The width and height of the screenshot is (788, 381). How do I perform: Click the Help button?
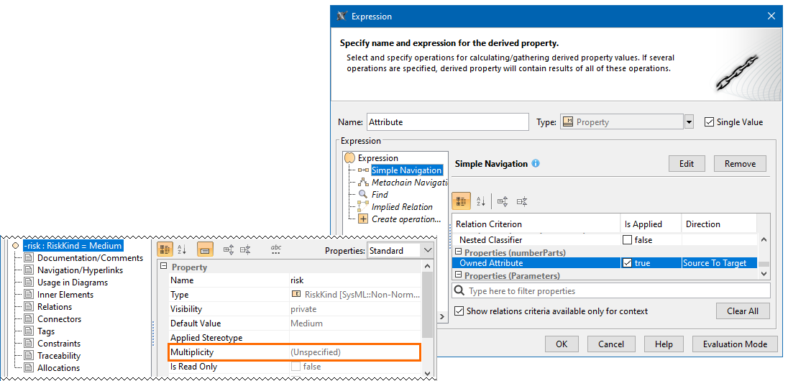[664, 344]
